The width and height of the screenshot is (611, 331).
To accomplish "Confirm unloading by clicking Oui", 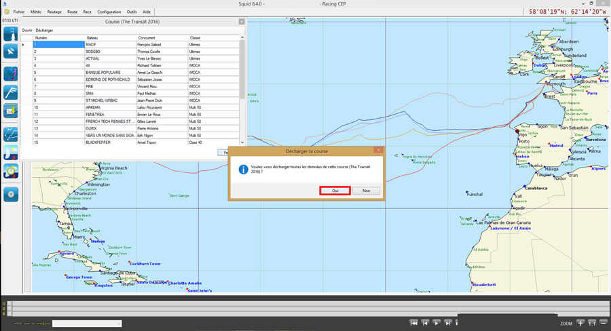I will tap(335, 191).
